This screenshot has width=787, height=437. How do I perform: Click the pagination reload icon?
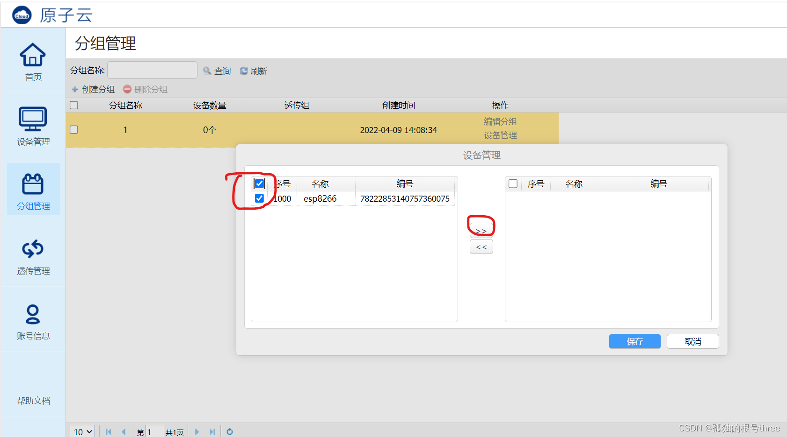click(x=230, y=432)
